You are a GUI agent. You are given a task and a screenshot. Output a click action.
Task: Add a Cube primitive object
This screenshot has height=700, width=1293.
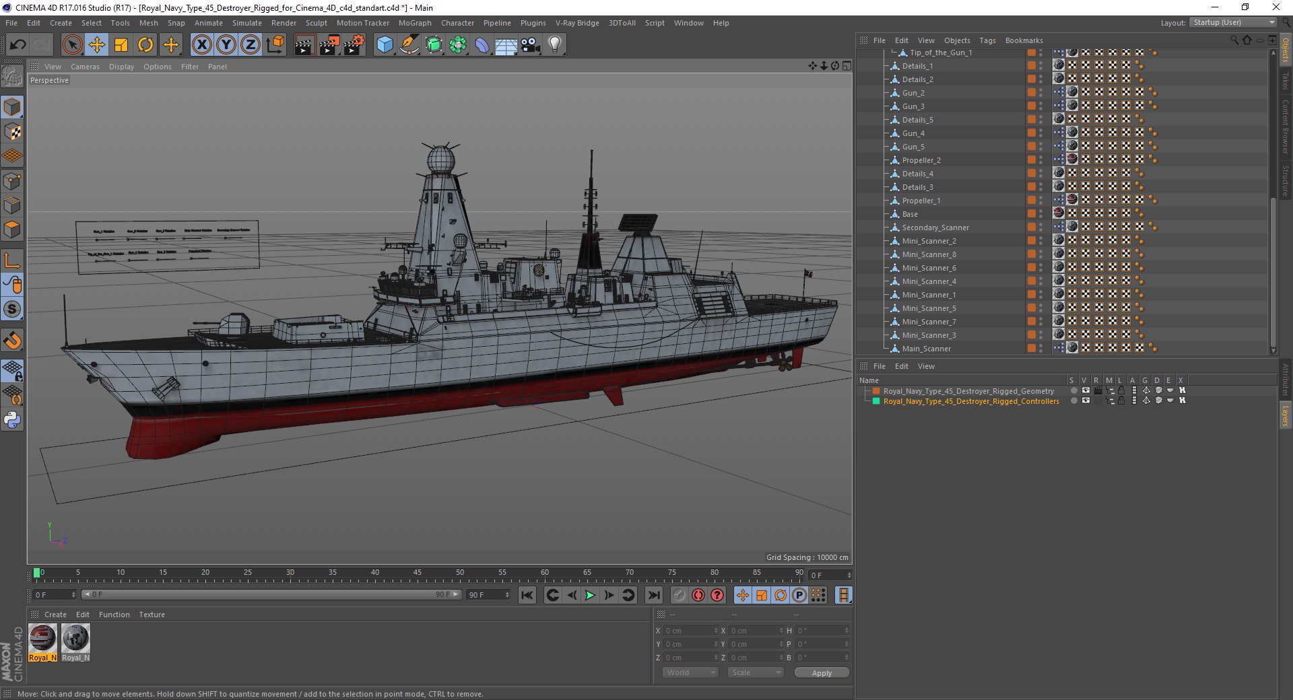coord(385,45)
